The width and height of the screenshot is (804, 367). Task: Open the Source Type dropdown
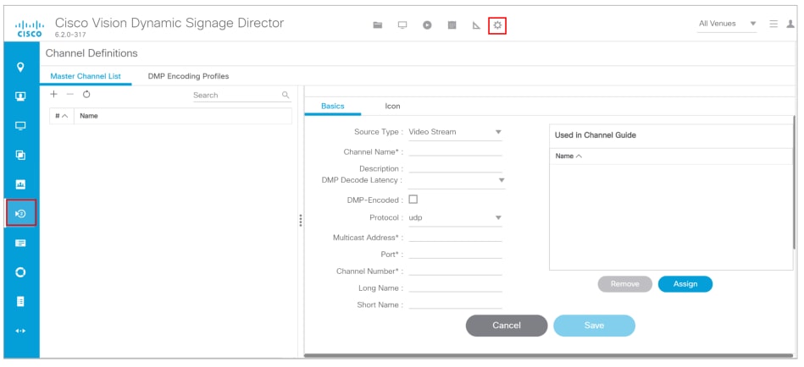click(455, 132)
